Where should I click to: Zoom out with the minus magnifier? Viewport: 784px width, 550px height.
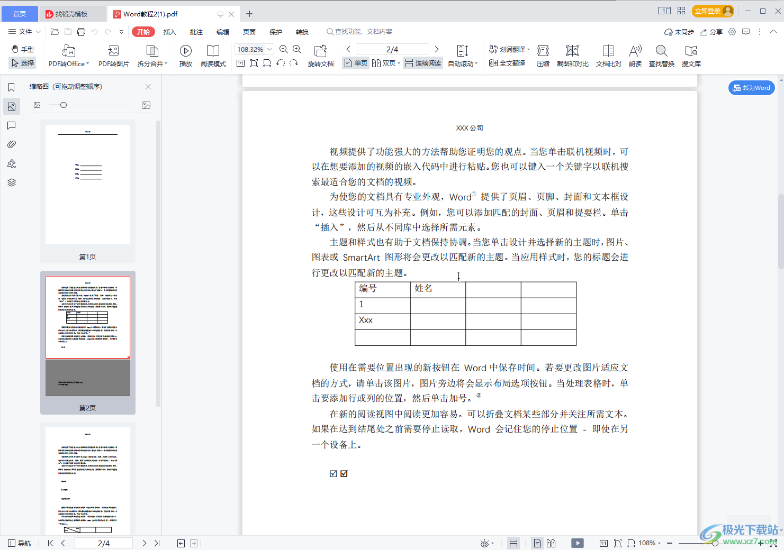point(284,49)
